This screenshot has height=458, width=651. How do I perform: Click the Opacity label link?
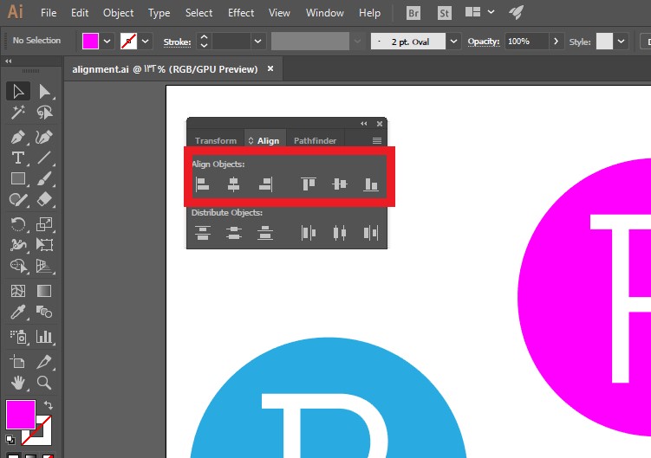(484, 42)
